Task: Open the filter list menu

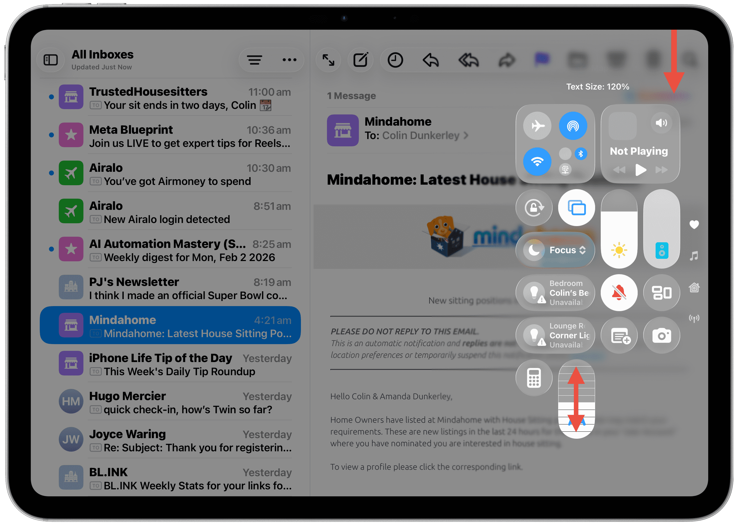Action: coord(255,60)
